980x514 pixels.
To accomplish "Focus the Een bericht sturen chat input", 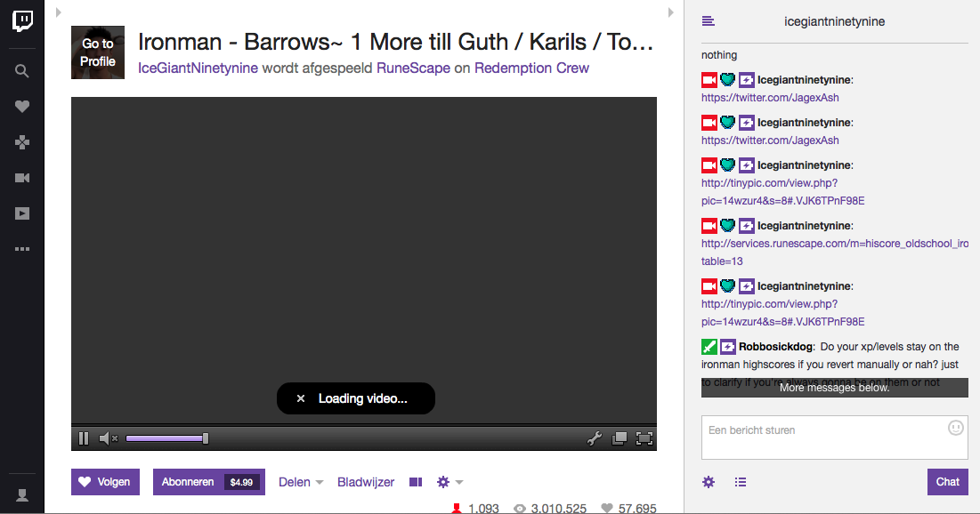I will point(834,438).
